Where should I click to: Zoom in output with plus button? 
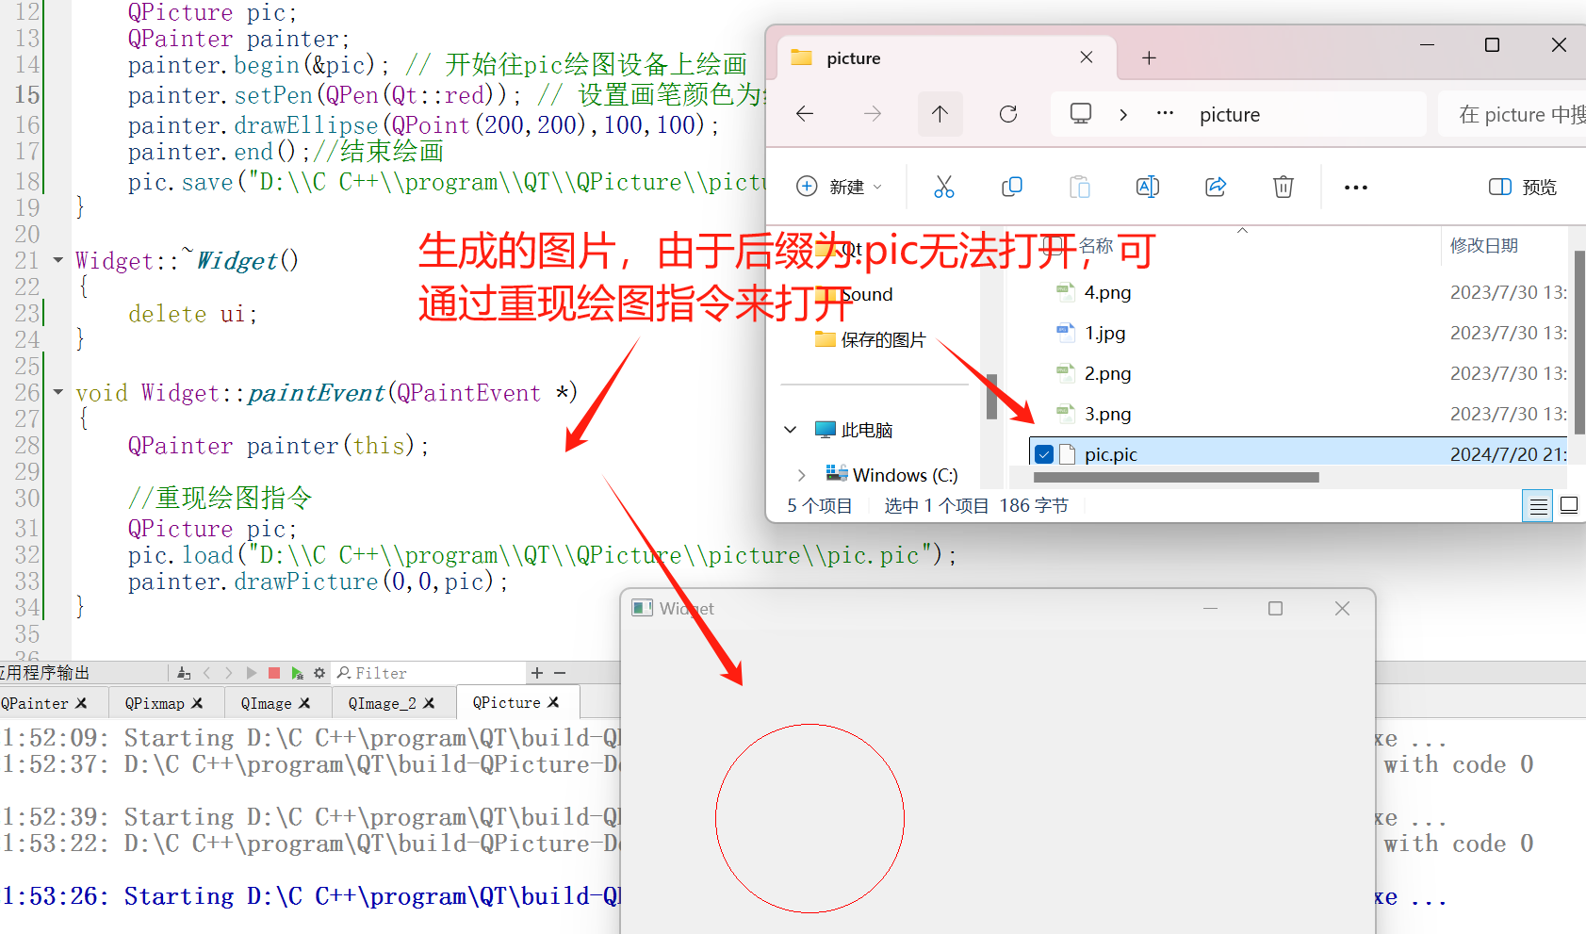(537, 673)
